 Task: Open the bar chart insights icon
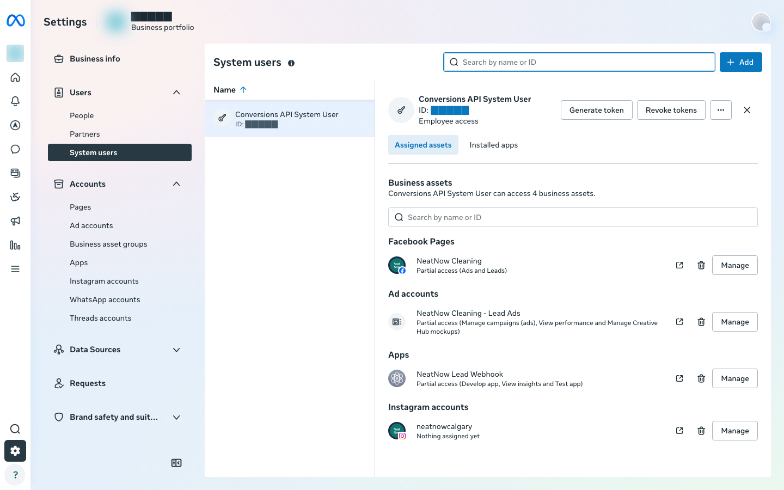click(x=15, y=245)
